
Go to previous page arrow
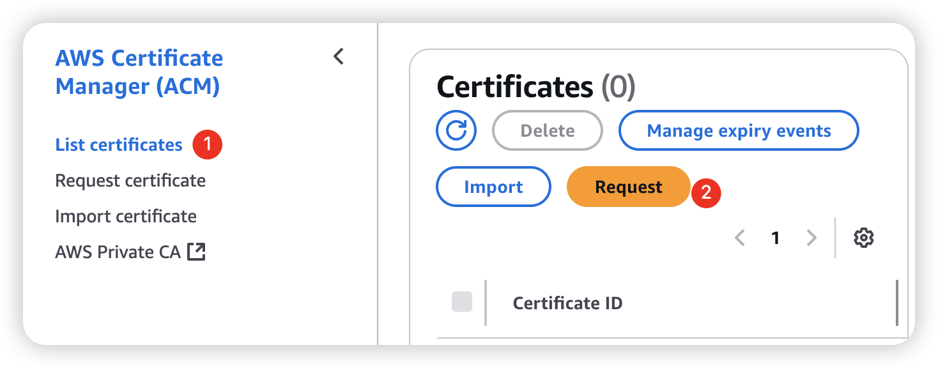pos(740,238)
